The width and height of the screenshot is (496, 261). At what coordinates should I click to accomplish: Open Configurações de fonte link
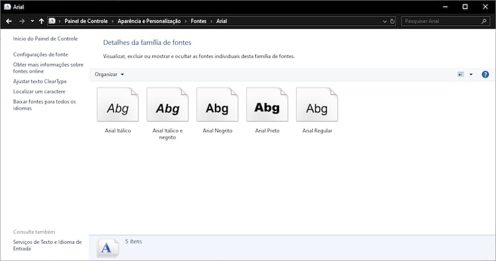click(40, 54)
